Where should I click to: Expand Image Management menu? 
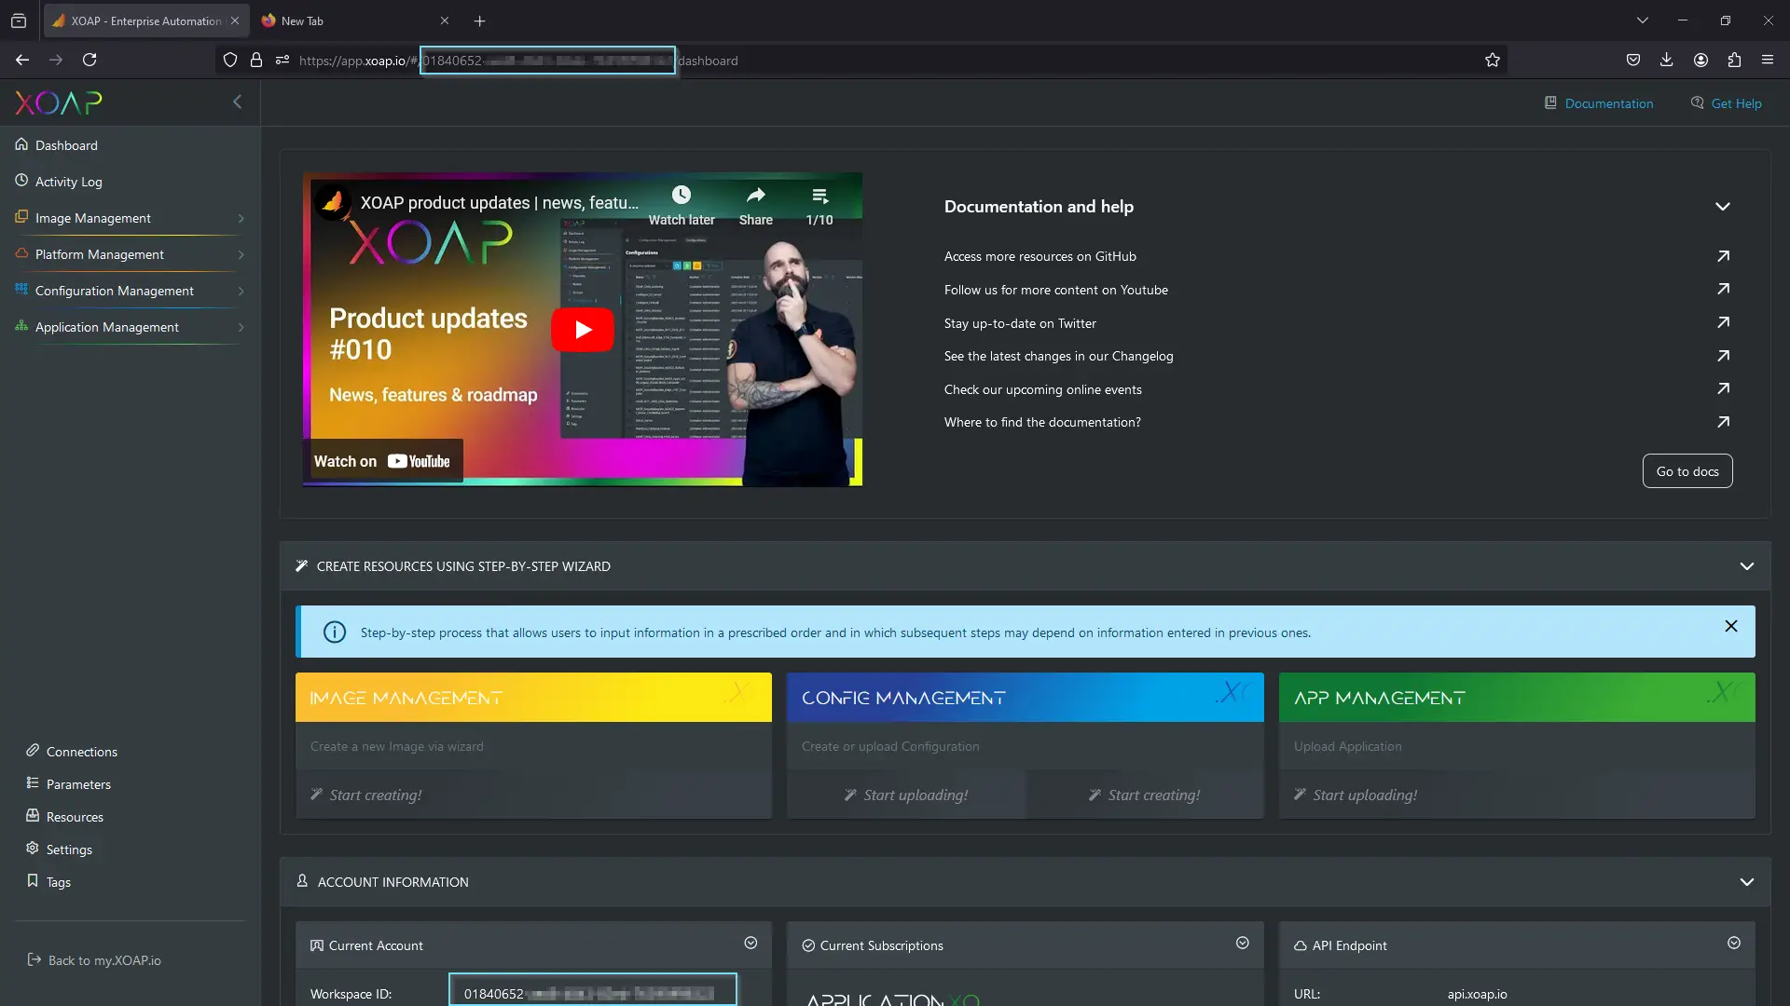point(131,218)
